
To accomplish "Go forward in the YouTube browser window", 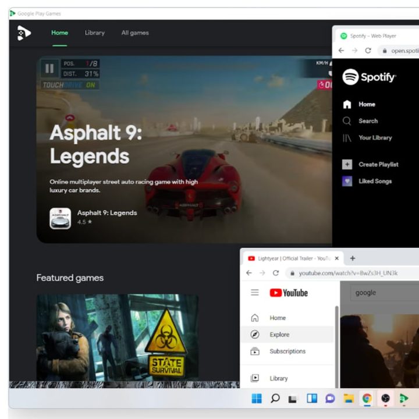I will pos(262,273).
